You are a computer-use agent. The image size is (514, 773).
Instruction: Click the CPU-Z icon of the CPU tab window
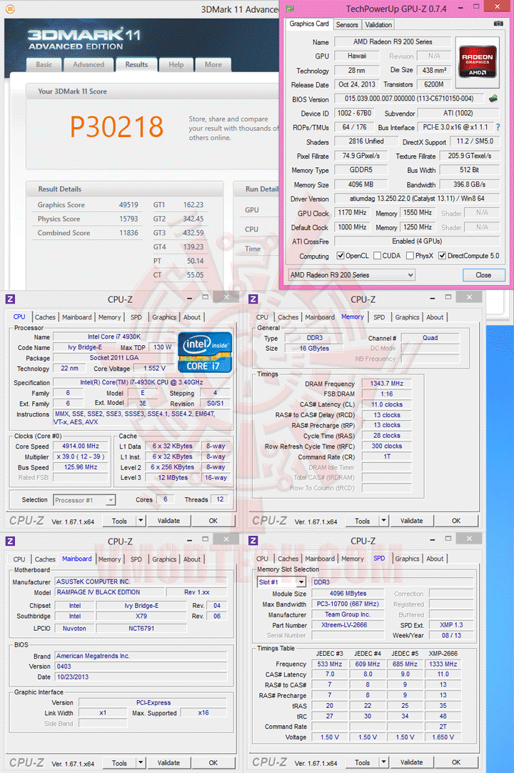click(x=10, y=299)
